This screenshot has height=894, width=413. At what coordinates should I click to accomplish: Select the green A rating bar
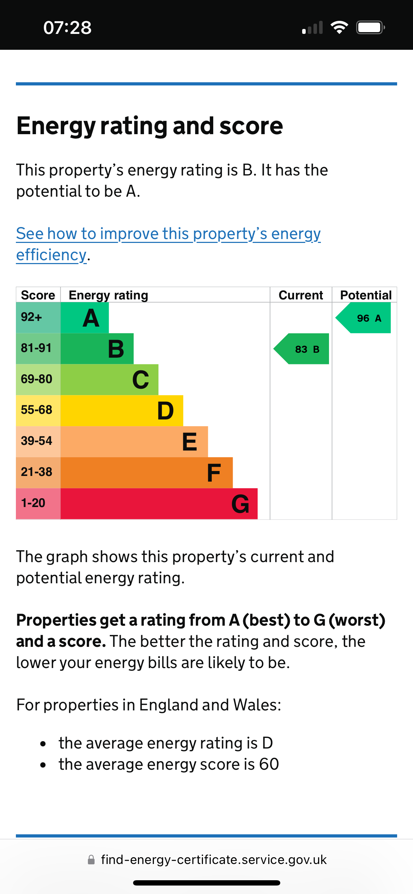point(85,318)
